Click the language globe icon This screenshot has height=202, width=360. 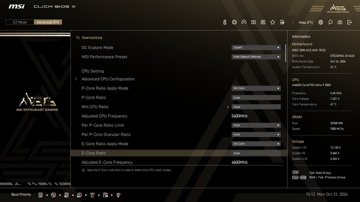321,22
